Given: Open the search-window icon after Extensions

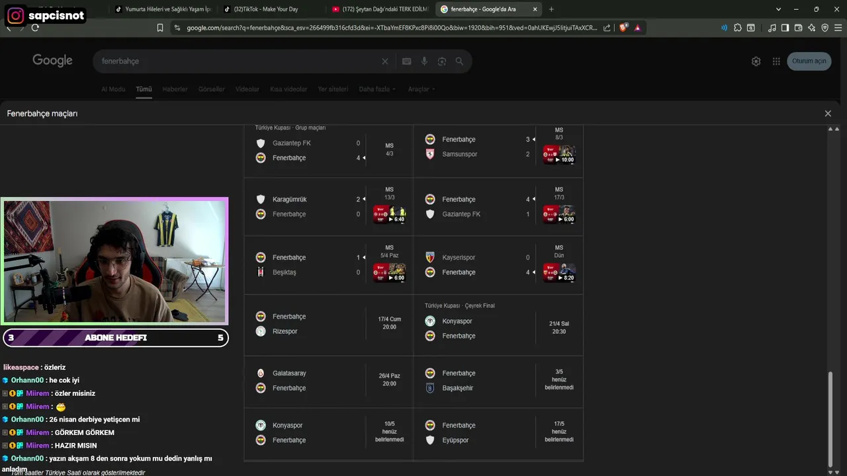Looking at the screenshot, I should point(751,28).
